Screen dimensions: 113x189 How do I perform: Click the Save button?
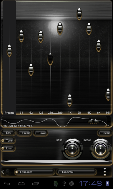tap(41, 133)
